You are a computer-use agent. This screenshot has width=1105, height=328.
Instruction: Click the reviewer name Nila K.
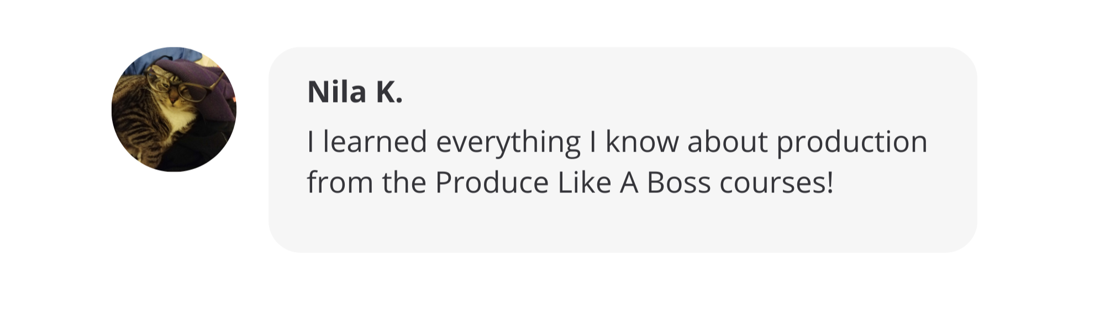[x=355, y=92]
